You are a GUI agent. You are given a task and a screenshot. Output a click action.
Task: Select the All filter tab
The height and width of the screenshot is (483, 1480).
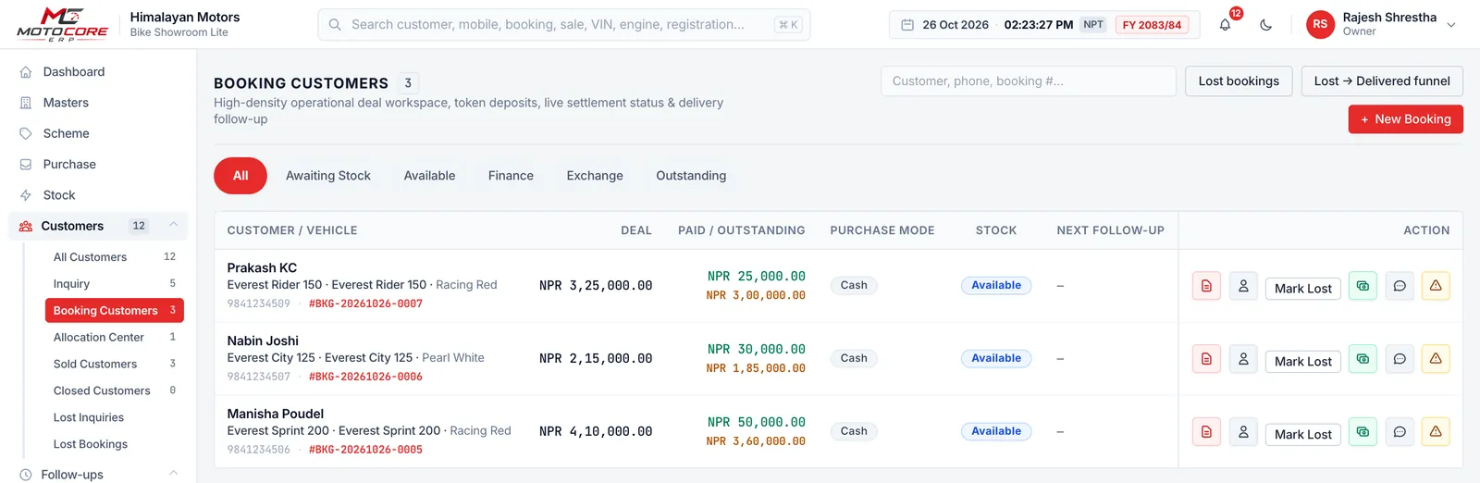coord(240,176)
